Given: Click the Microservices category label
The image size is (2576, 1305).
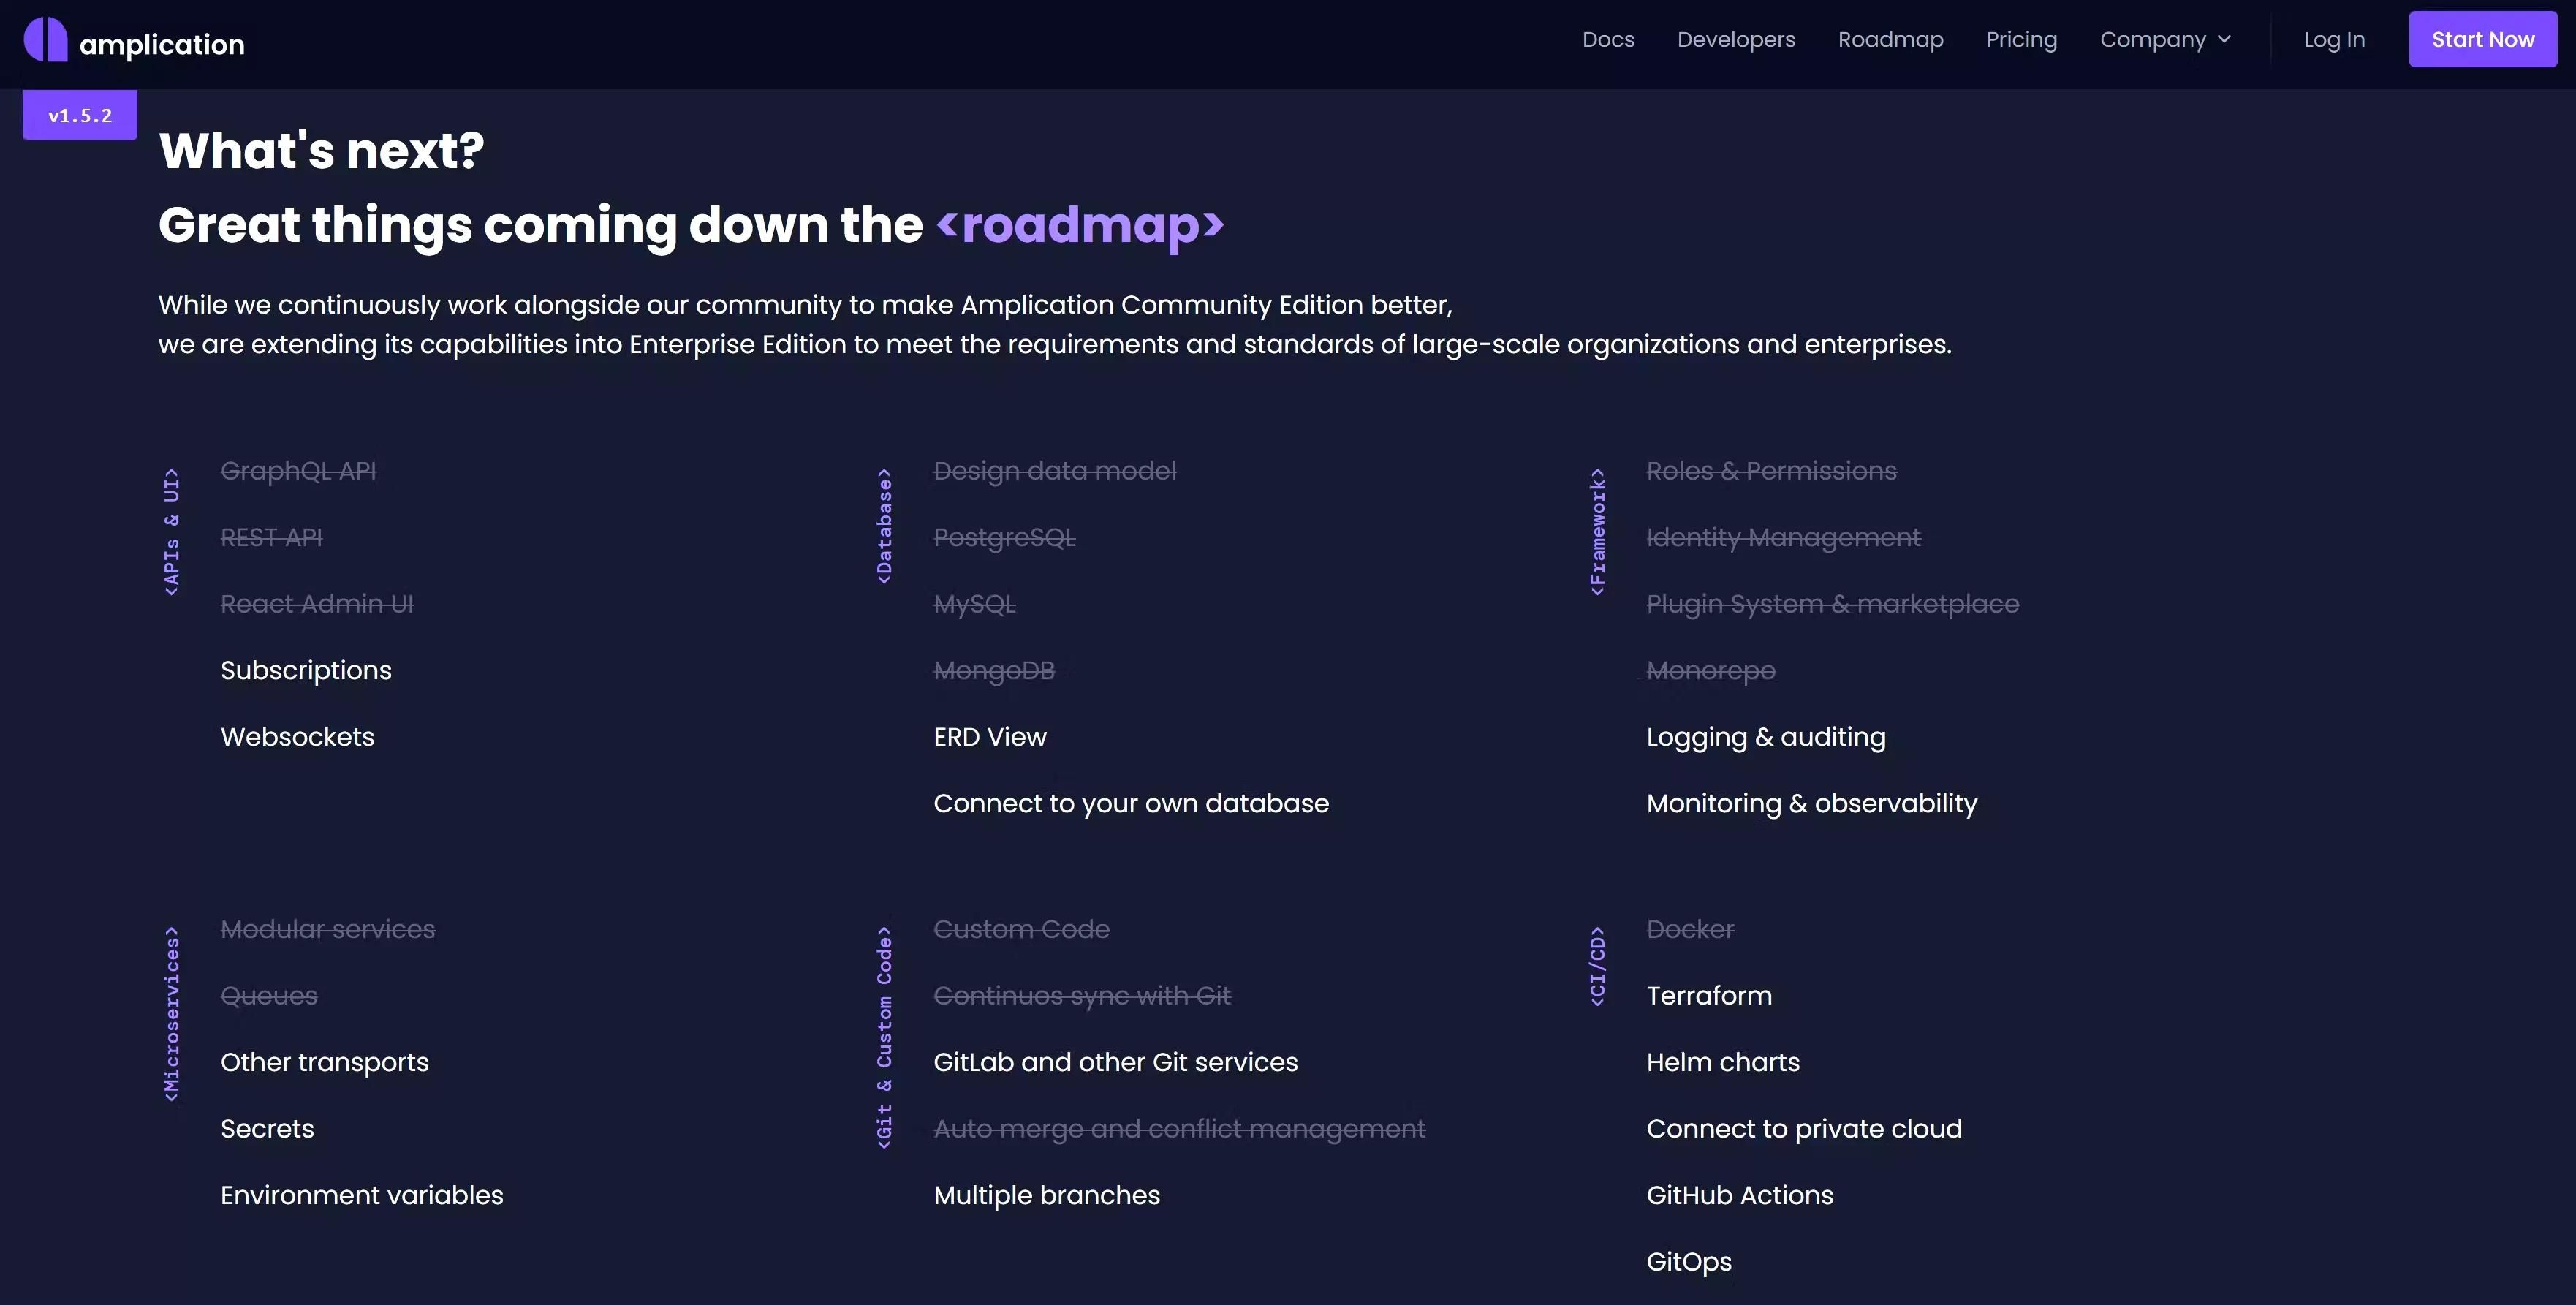Looking at the screenshot, I should coord(171,1011).
